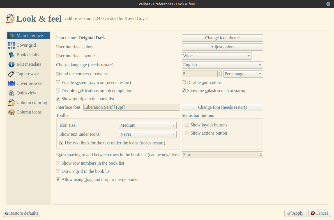
Task: Enable system tray icon checkbox
Action: point(58,82)
